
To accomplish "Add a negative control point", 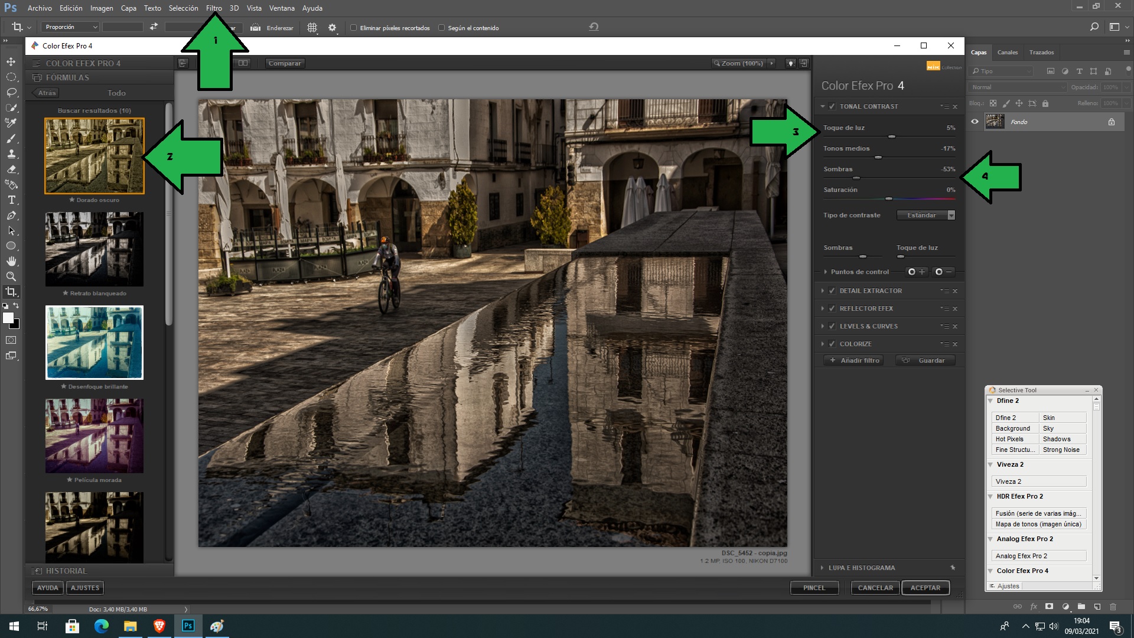I will (x=944, y=272).
